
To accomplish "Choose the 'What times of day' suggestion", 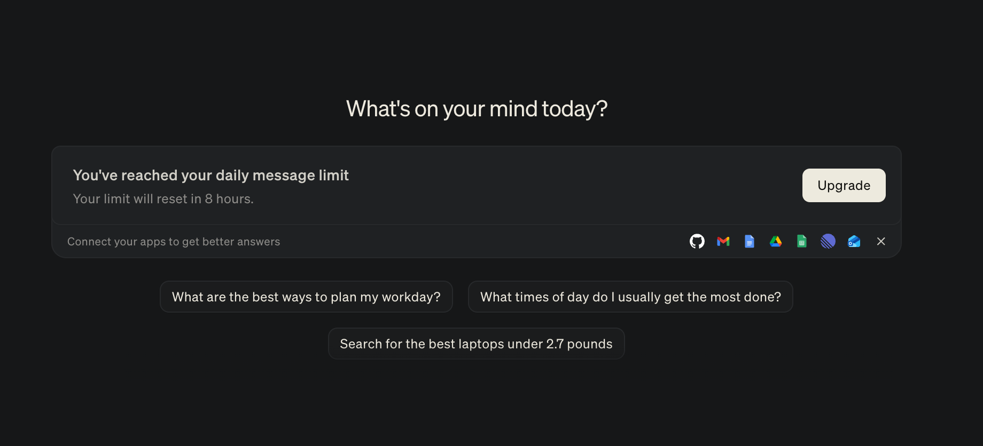I will coord(630,297).
